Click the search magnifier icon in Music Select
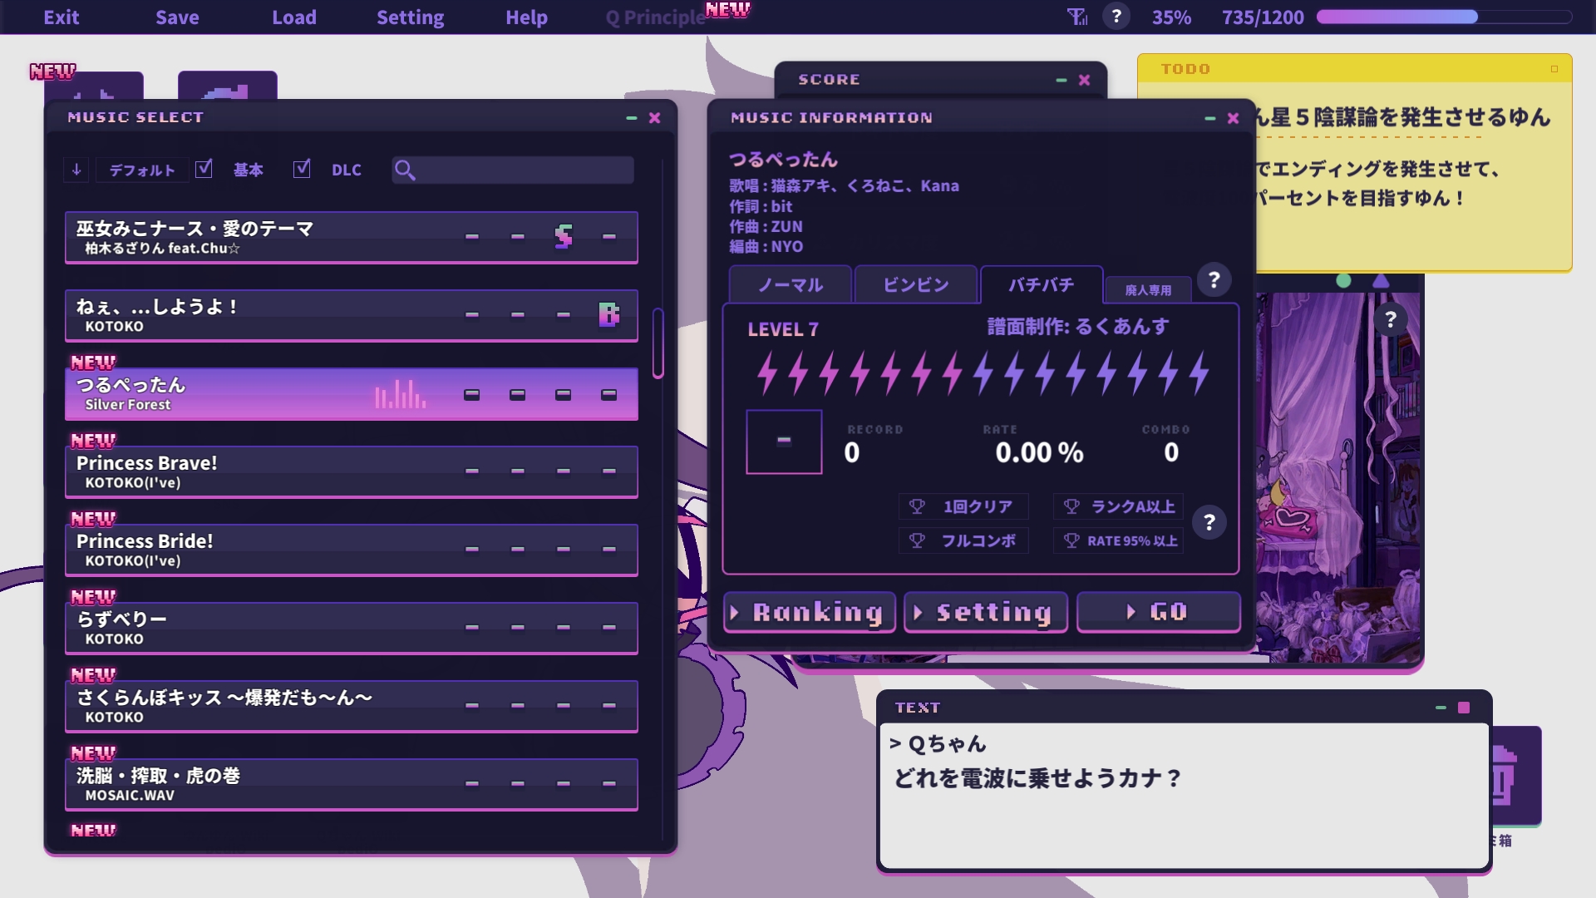 pos(405,170)
